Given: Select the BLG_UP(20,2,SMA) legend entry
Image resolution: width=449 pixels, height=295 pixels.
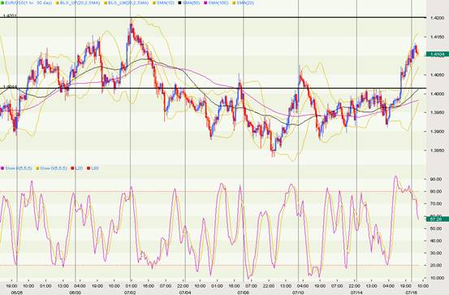Looking at the screenshot, I should (78, 3).
